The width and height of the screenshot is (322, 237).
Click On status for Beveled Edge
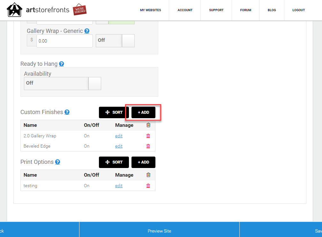coord(87,146)
